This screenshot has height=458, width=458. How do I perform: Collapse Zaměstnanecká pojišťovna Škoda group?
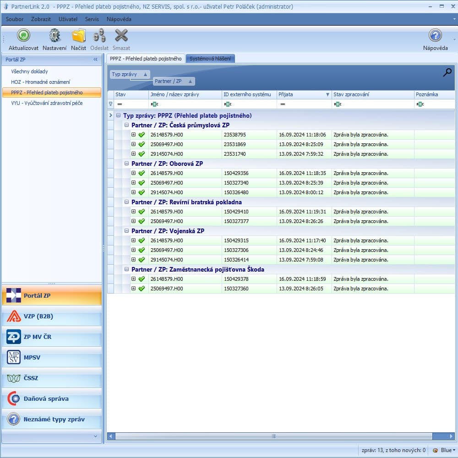pyautogui.click(x=126, y=269)
